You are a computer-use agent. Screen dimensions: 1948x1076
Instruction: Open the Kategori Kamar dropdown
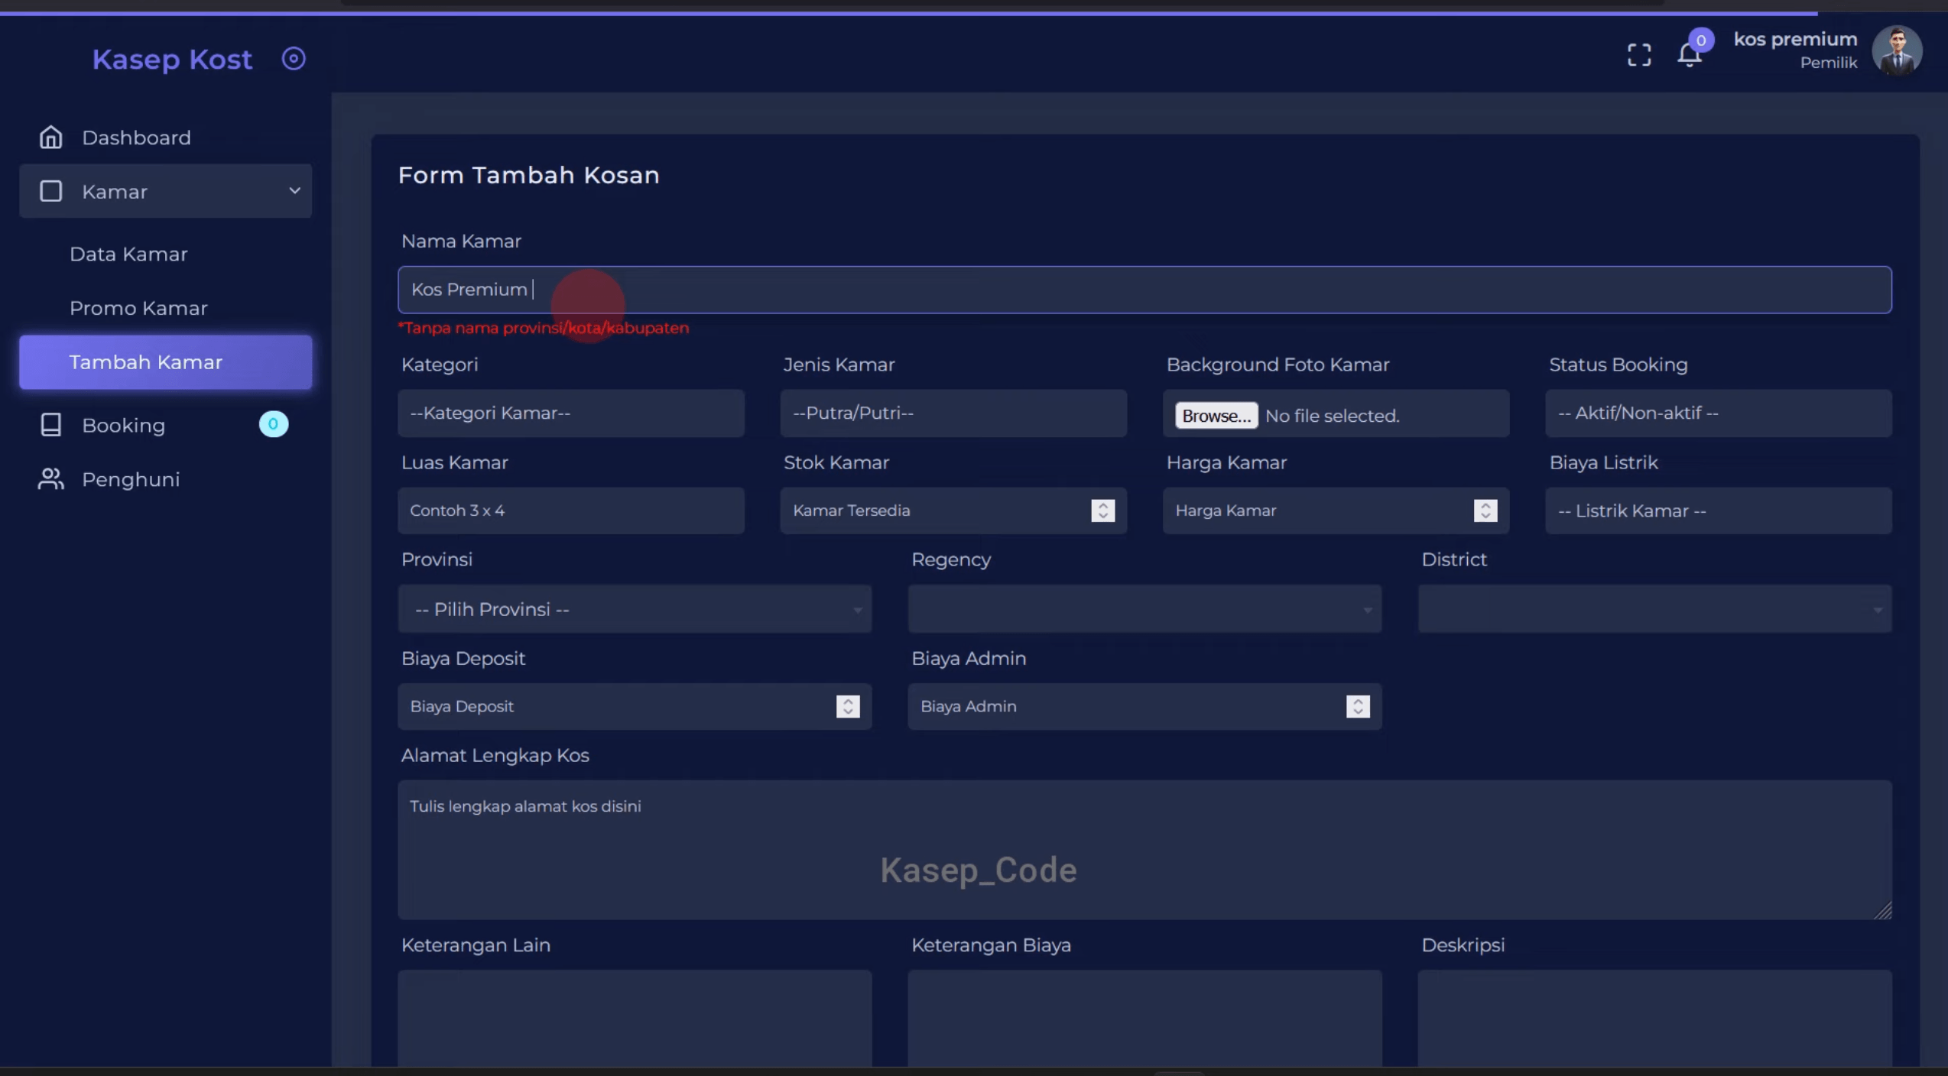point(570,413)
